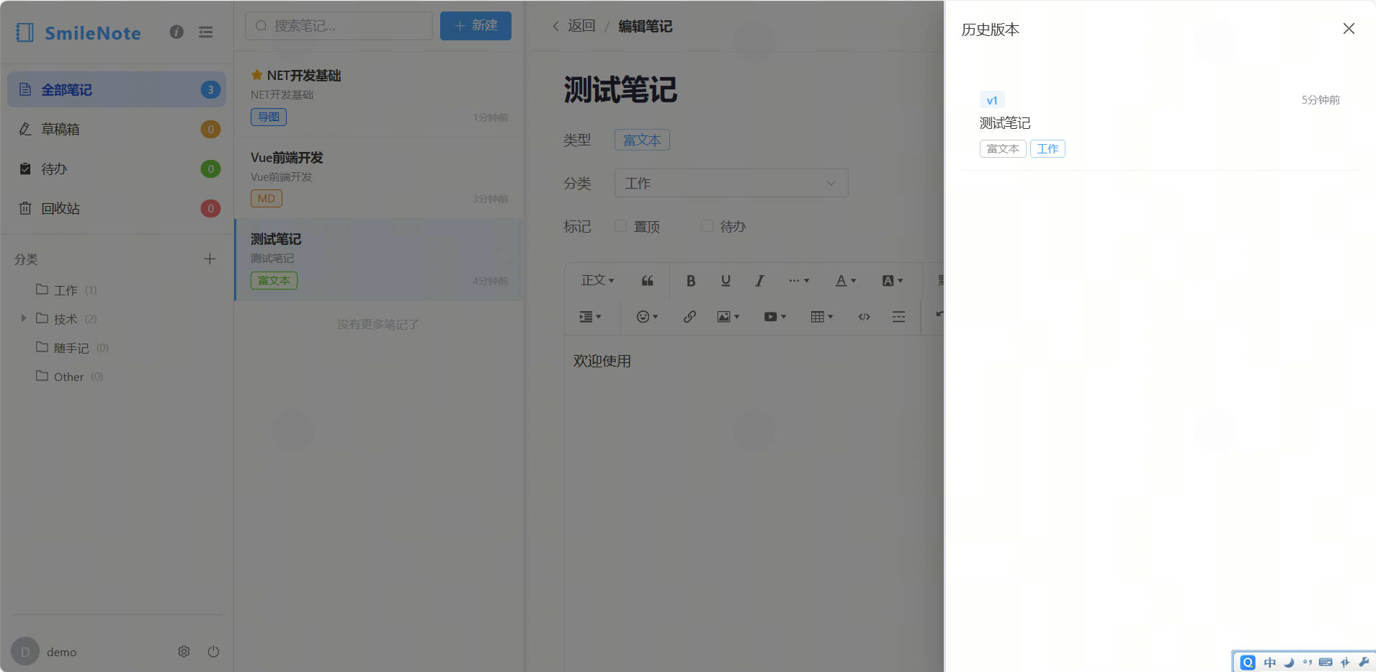Open the font color dropdown
Screen dimensions: 1376x672
click(x=845, y=280)
